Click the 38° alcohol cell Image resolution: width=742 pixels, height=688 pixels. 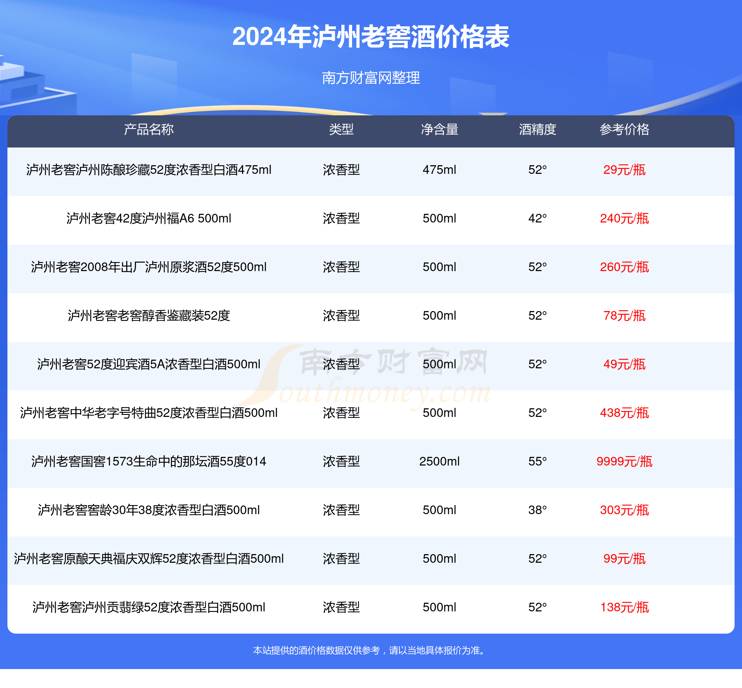tap(538, 510)
